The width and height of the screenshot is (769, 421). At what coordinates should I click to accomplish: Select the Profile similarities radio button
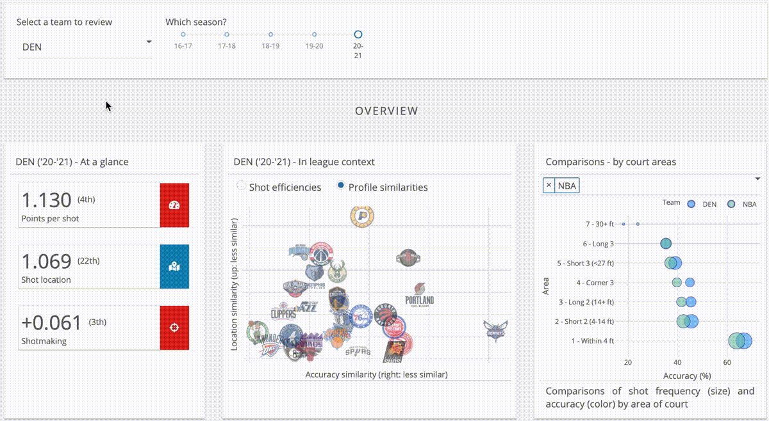pyautogui.click(x=341, y=186)
